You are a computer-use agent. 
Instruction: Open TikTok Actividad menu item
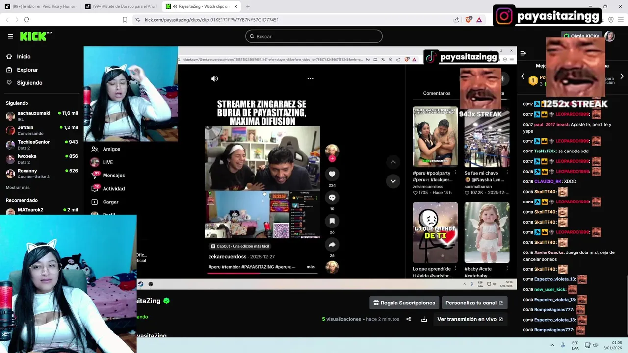(x=108, y=189)
